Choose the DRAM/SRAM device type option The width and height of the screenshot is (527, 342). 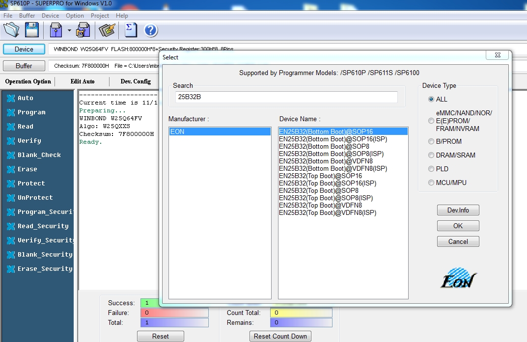(x=431, y=155)
